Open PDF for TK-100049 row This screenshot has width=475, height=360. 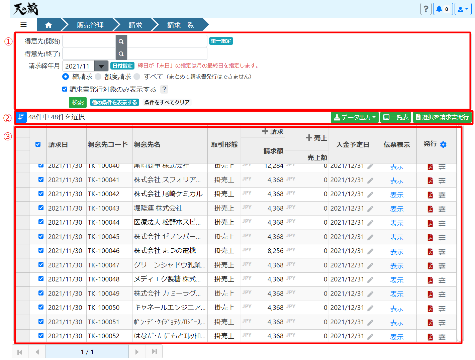coord(430,294)
